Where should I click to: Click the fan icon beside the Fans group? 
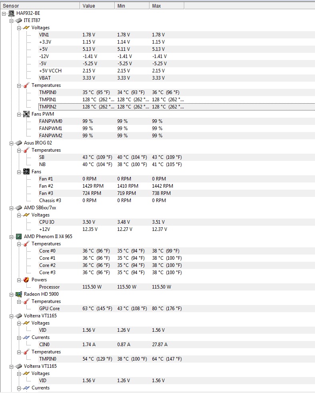(x=26, y=172)
